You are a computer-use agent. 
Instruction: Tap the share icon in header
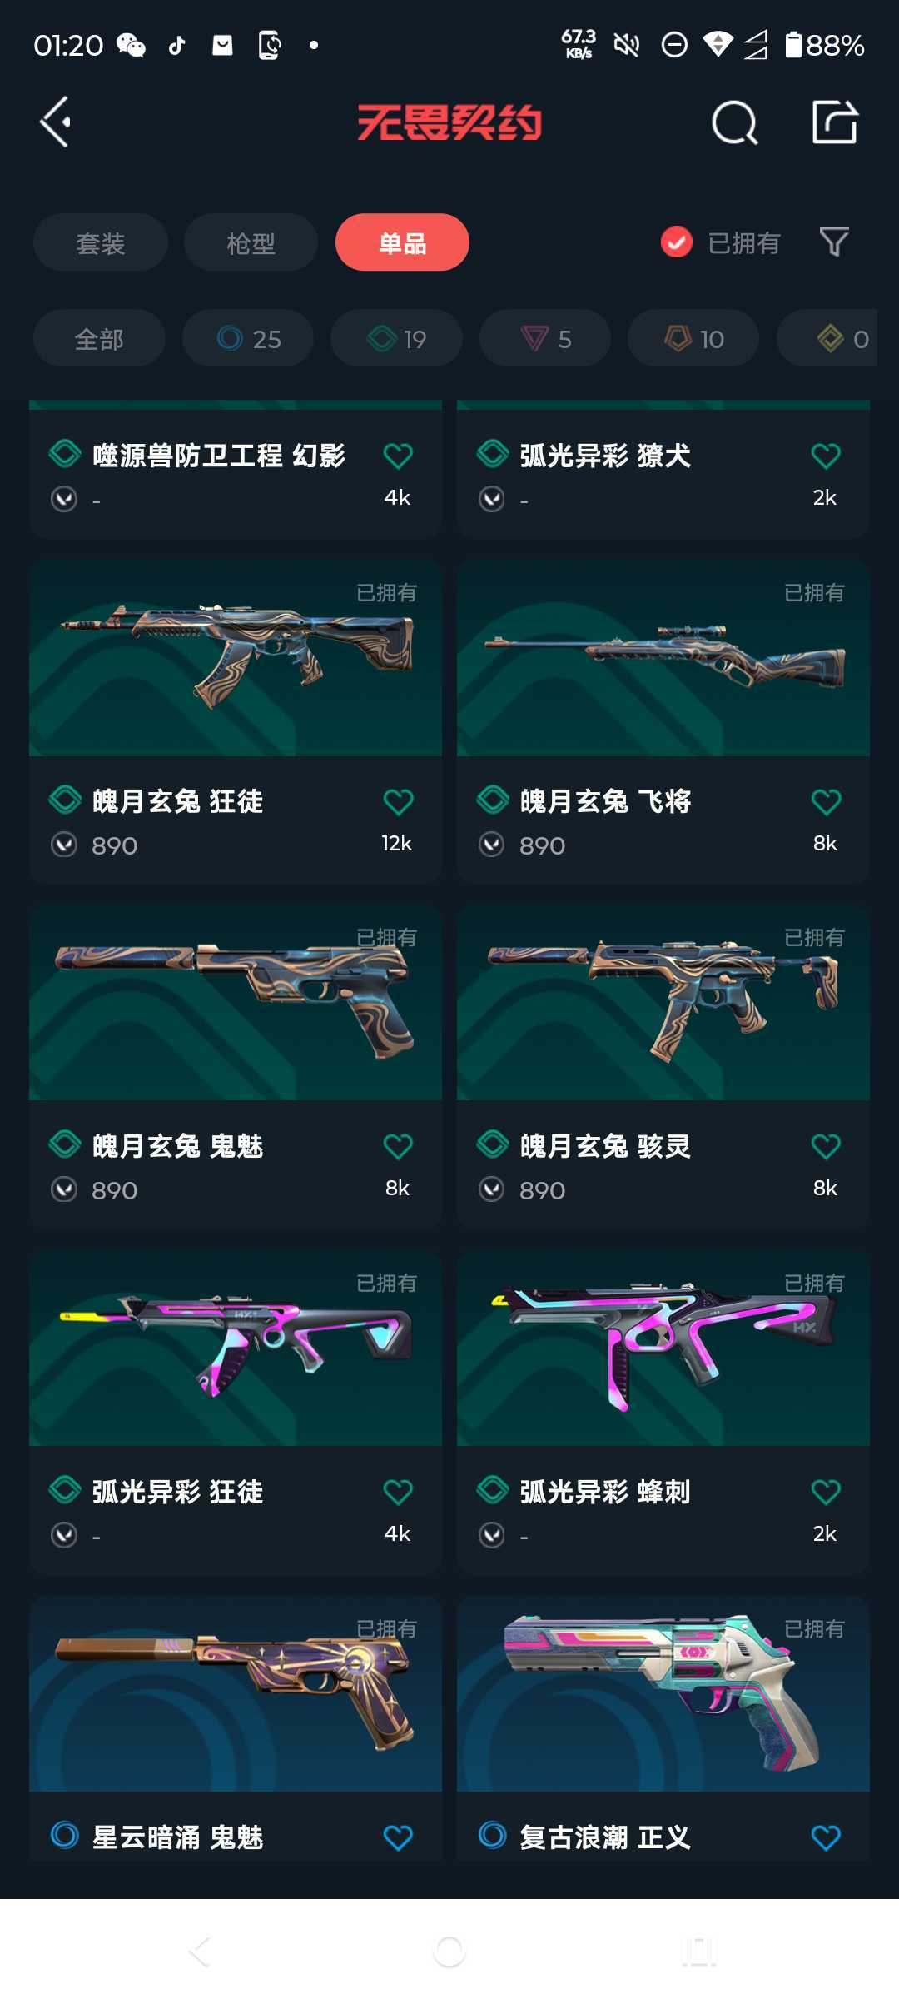tap(835, 122)
